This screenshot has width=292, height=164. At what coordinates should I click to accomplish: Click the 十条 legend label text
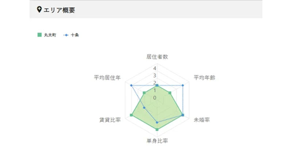(x=75, y=35)
